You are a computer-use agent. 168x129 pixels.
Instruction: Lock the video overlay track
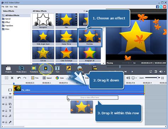(6, 104)
